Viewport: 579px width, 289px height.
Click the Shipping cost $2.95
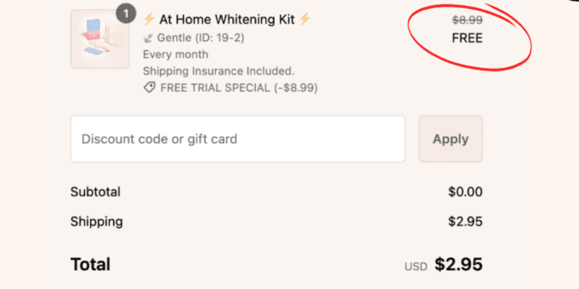pyautogui.click(x=465, y=221)
